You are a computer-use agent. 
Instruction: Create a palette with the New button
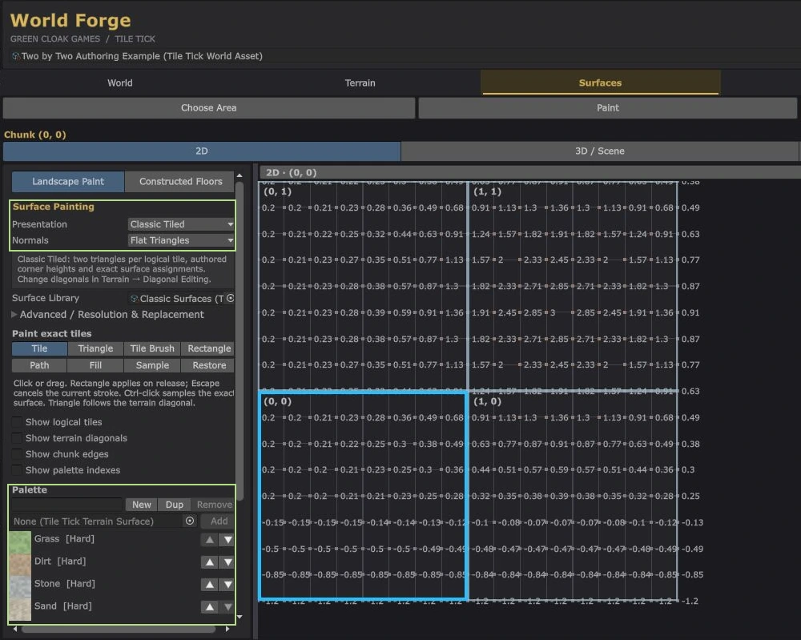click(142, 505)
